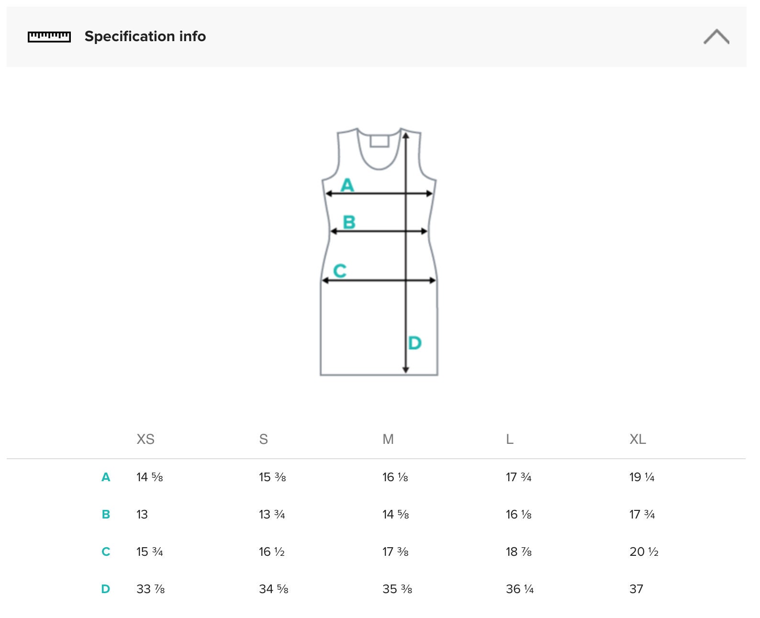Click row label C in the table
Image resolution: width=760 pixels, height=618 pixels.
click(106, 552)
